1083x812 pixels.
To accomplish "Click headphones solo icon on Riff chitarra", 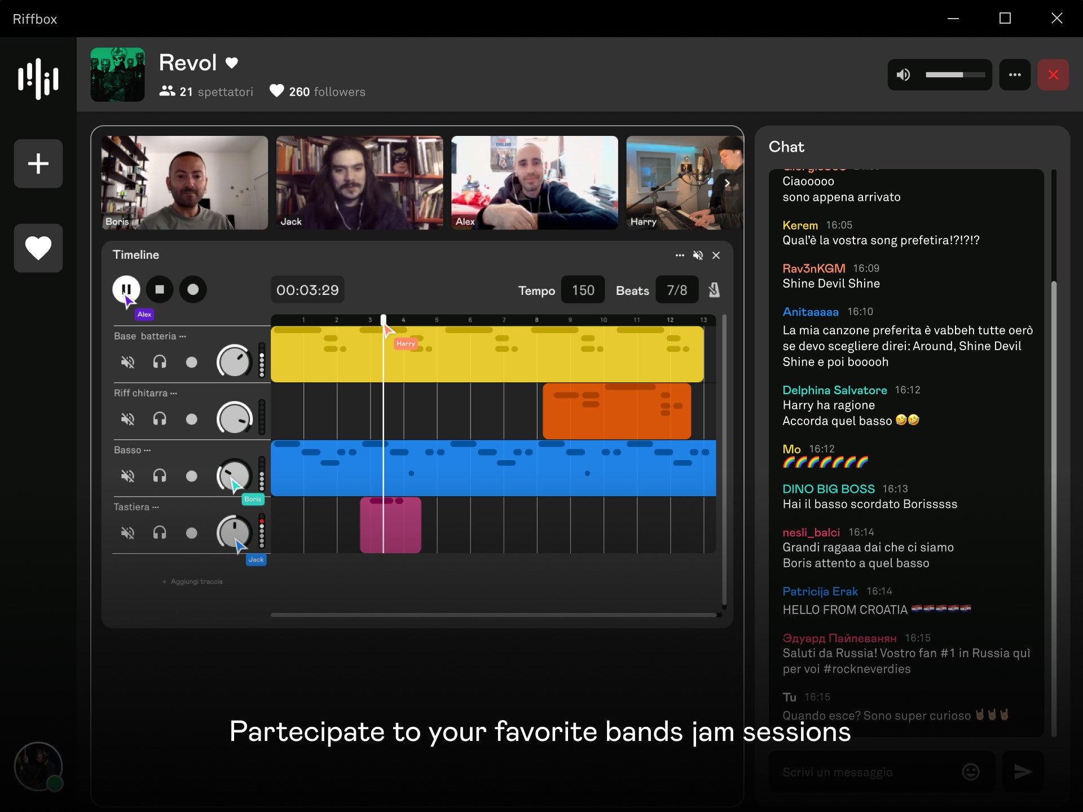I will pyautogui.click(x=160, y=419).
